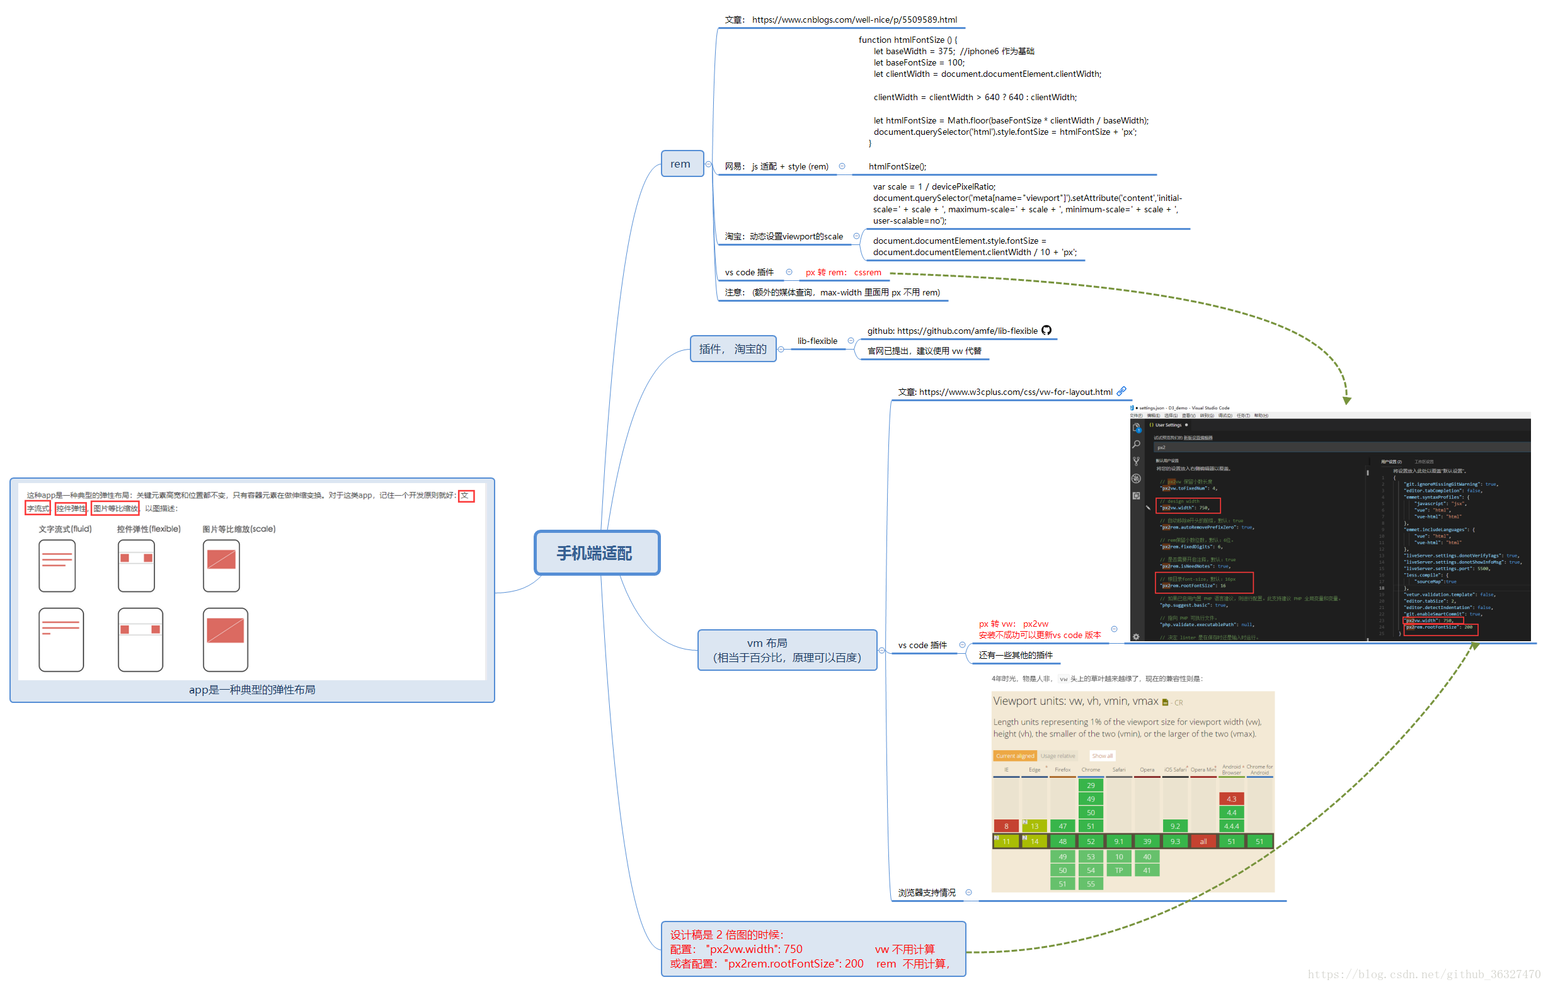Open cnblogs well-nice article link
The width and height of the screenshot is (1548, 987).
[854, 20]
